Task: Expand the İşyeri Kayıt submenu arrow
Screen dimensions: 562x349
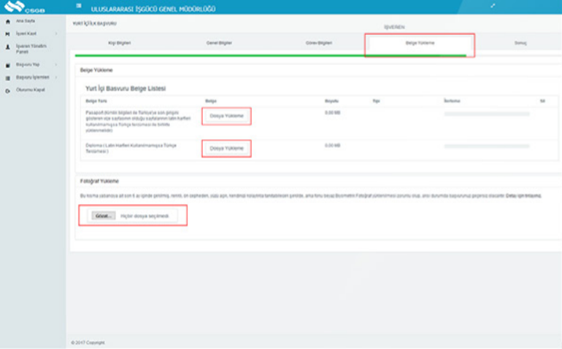Action: tap(55, 34)
